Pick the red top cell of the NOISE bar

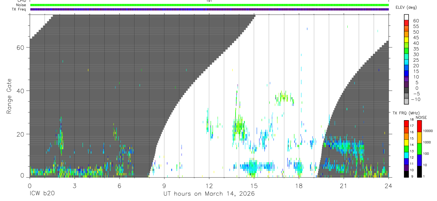[419, 126]
